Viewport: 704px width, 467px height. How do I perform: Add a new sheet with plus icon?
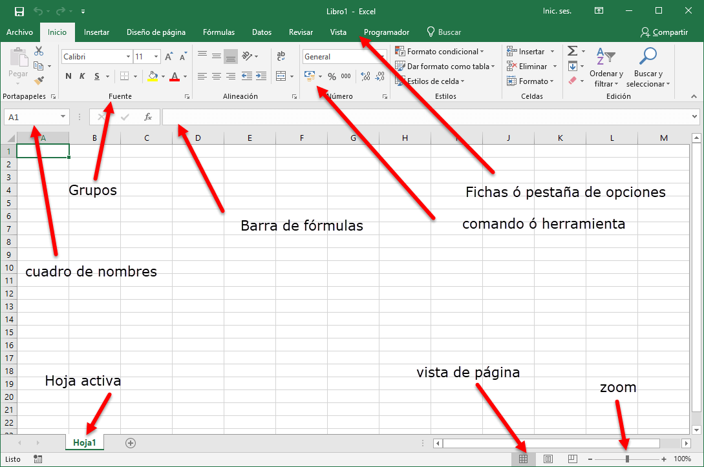pos(131,443)
